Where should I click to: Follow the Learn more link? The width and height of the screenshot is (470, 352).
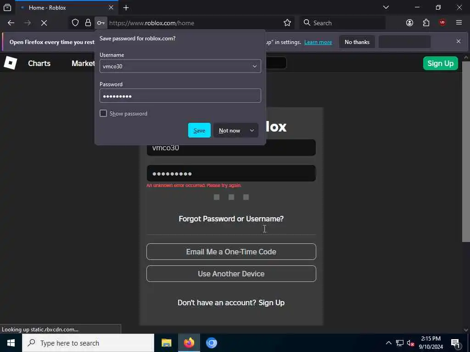(x=318, y=42)
